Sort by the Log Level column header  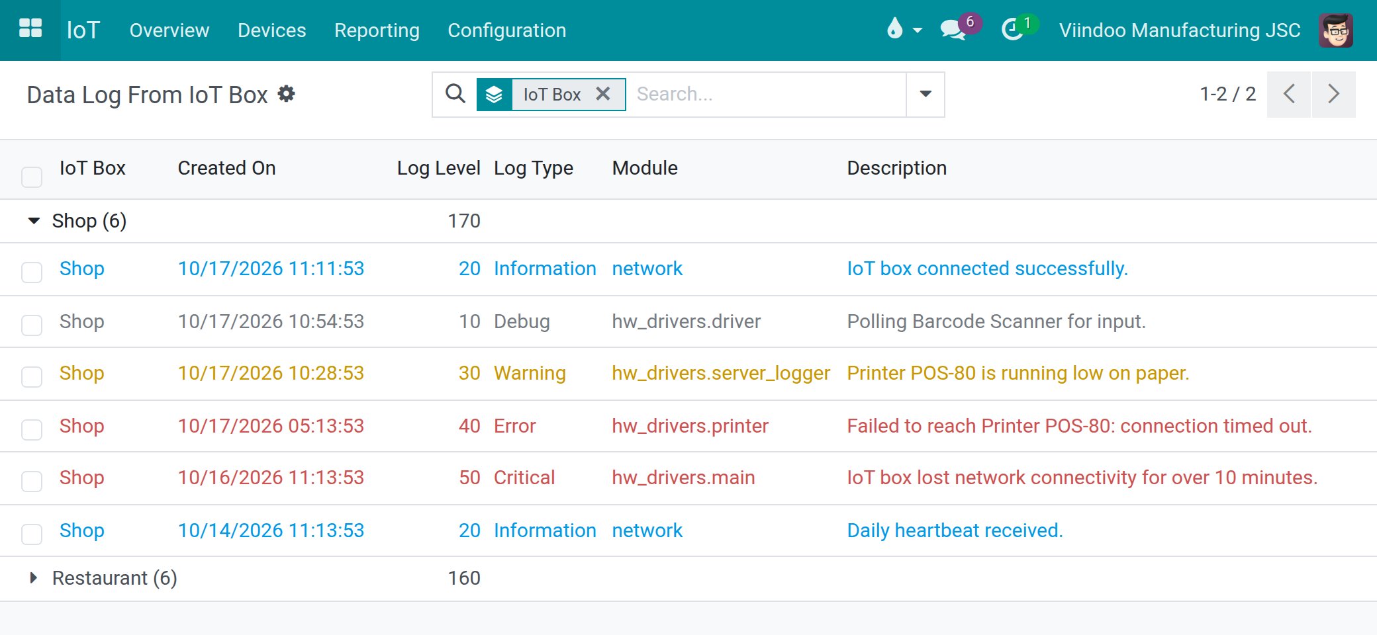[x=438, y=168]
